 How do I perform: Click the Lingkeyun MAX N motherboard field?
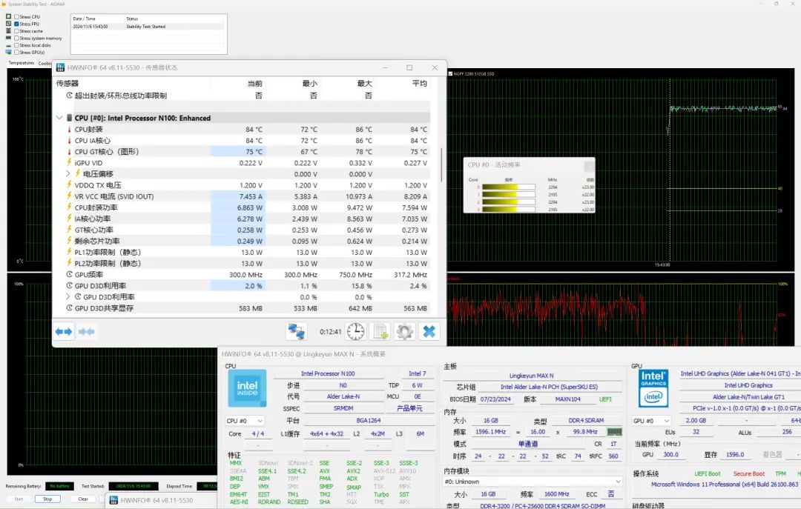pyautogui.click(x=531, y=376)
